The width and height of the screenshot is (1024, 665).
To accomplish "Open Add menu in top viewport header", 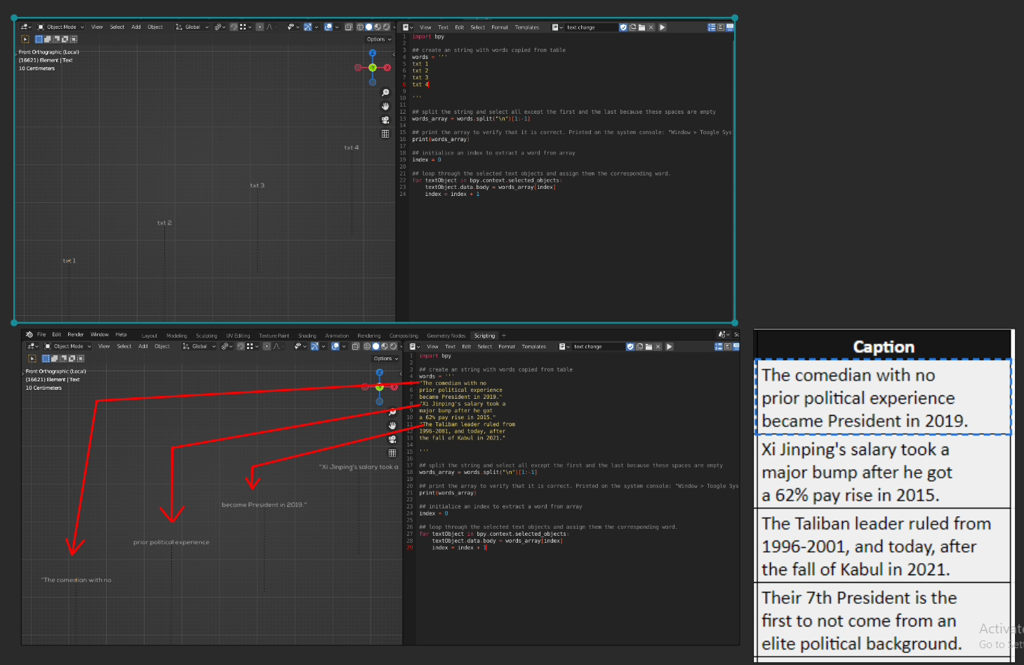I will [x=136, y=27].
